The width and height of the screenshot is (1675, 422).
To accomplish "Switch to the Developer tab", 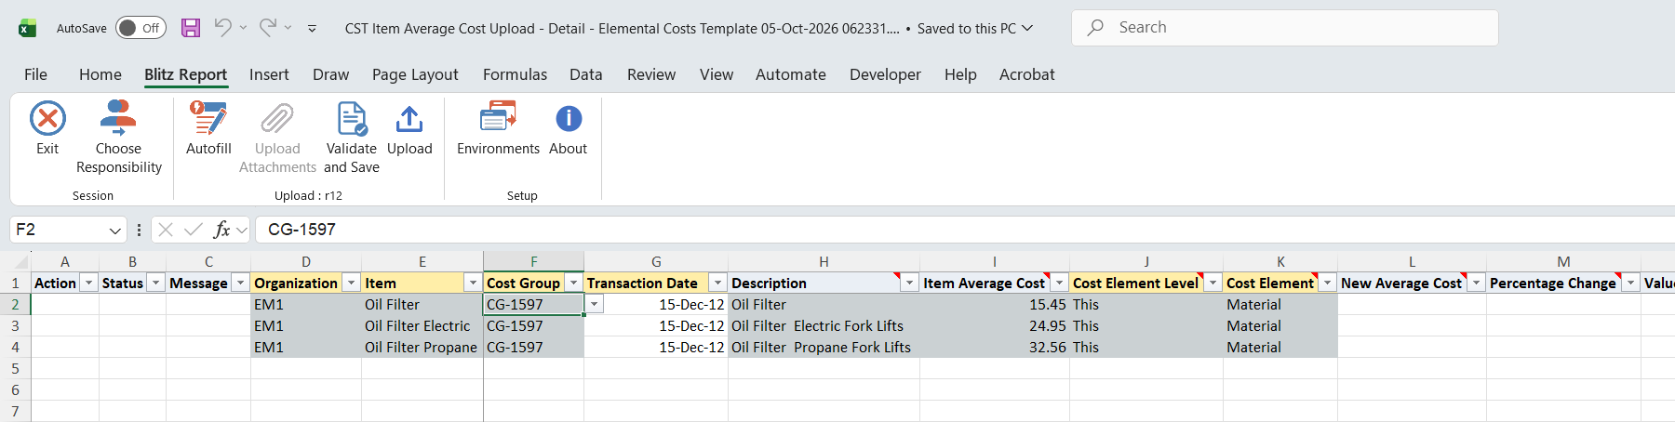I will click(x=885, y=74).
